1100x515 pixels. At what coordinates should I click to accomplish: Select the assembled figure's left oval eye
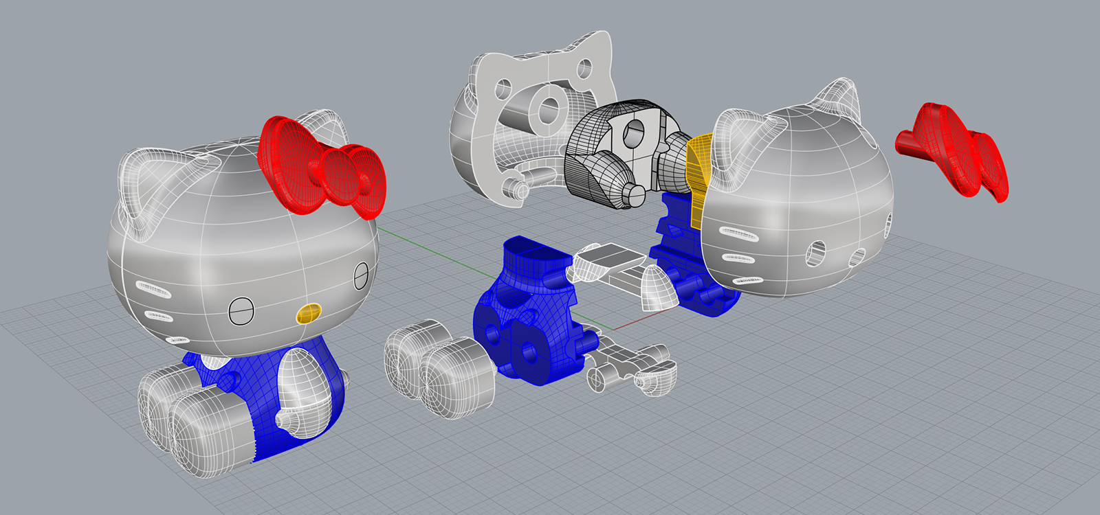coord(241,311)
